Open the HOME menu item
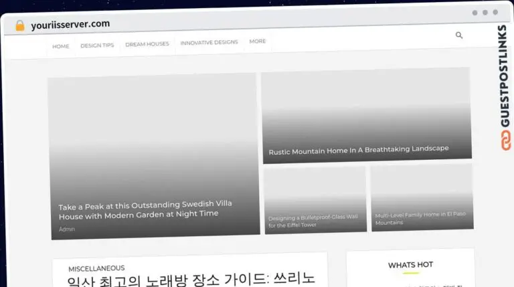This screenshot has width=514, height=287. pyautogui.click(x=60, y=46)
